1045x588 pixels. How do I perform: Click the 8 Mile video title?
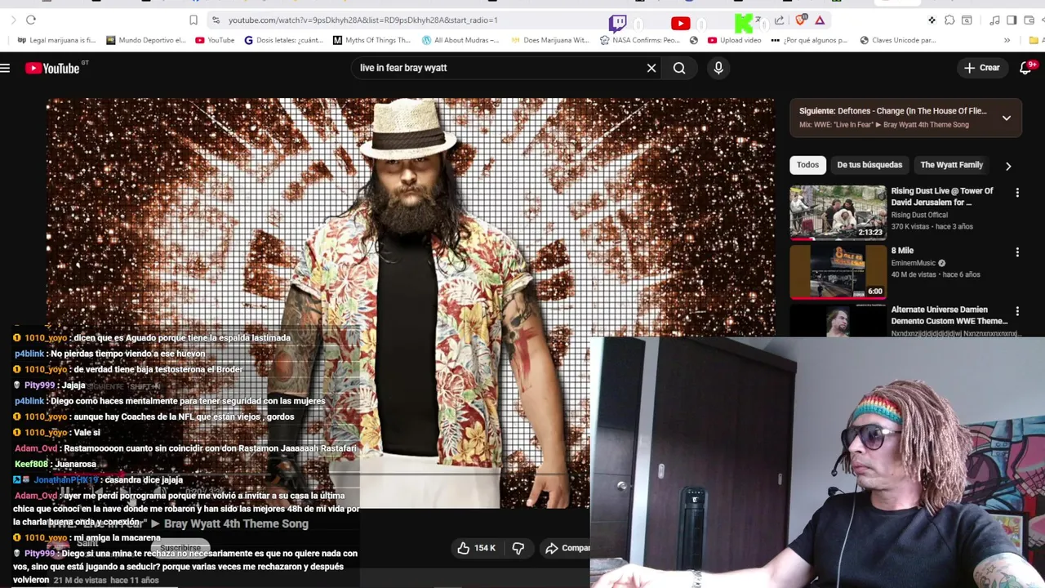[902, 251]
